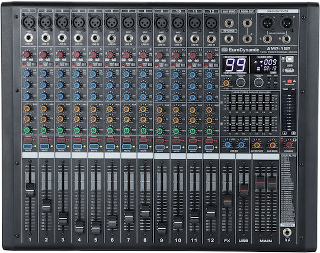
Task: Click the MP3 player LCD screen
Action: point(264,65)
